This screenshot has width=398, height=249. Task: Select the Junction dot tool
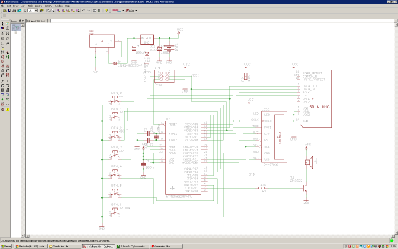click(2, 99)
